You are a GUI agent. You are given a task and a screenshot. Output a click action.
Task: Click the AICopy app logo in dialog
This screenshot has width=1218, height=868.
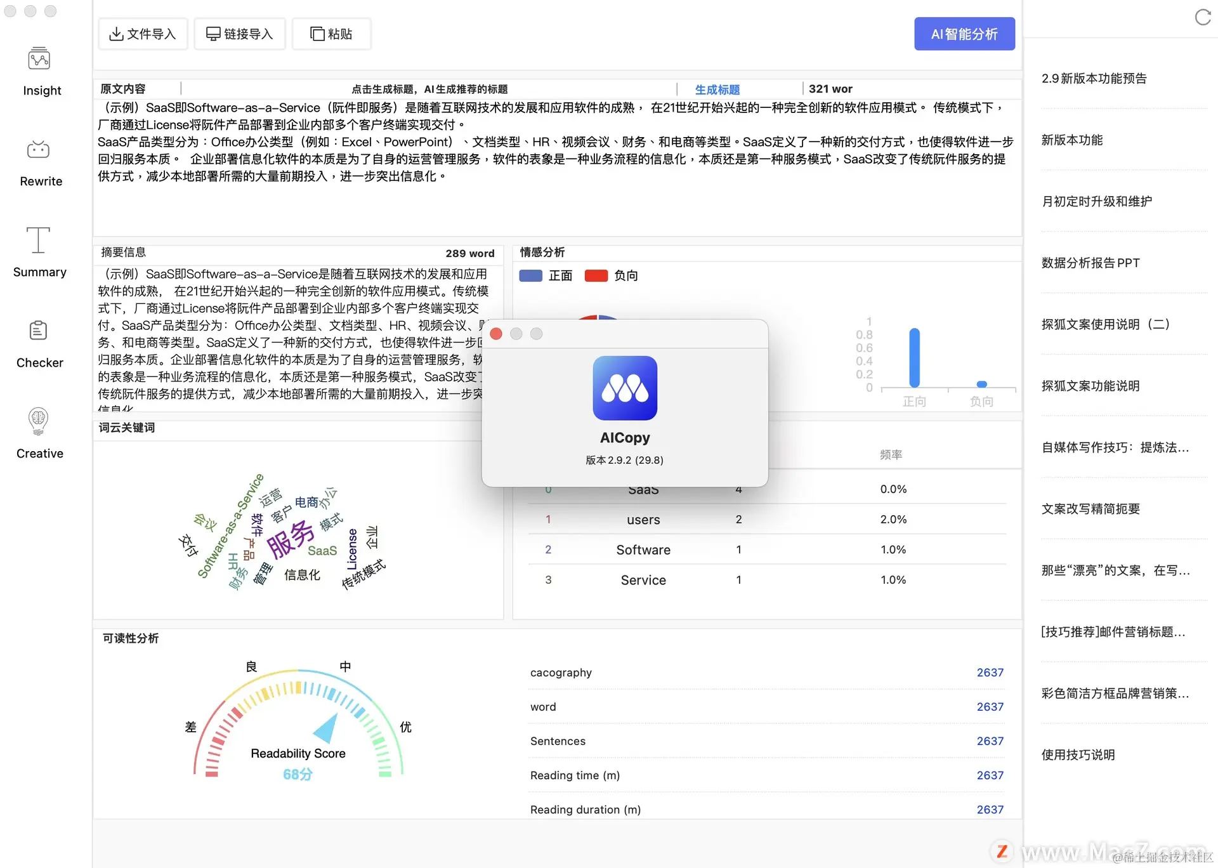(x=624, y=388)
